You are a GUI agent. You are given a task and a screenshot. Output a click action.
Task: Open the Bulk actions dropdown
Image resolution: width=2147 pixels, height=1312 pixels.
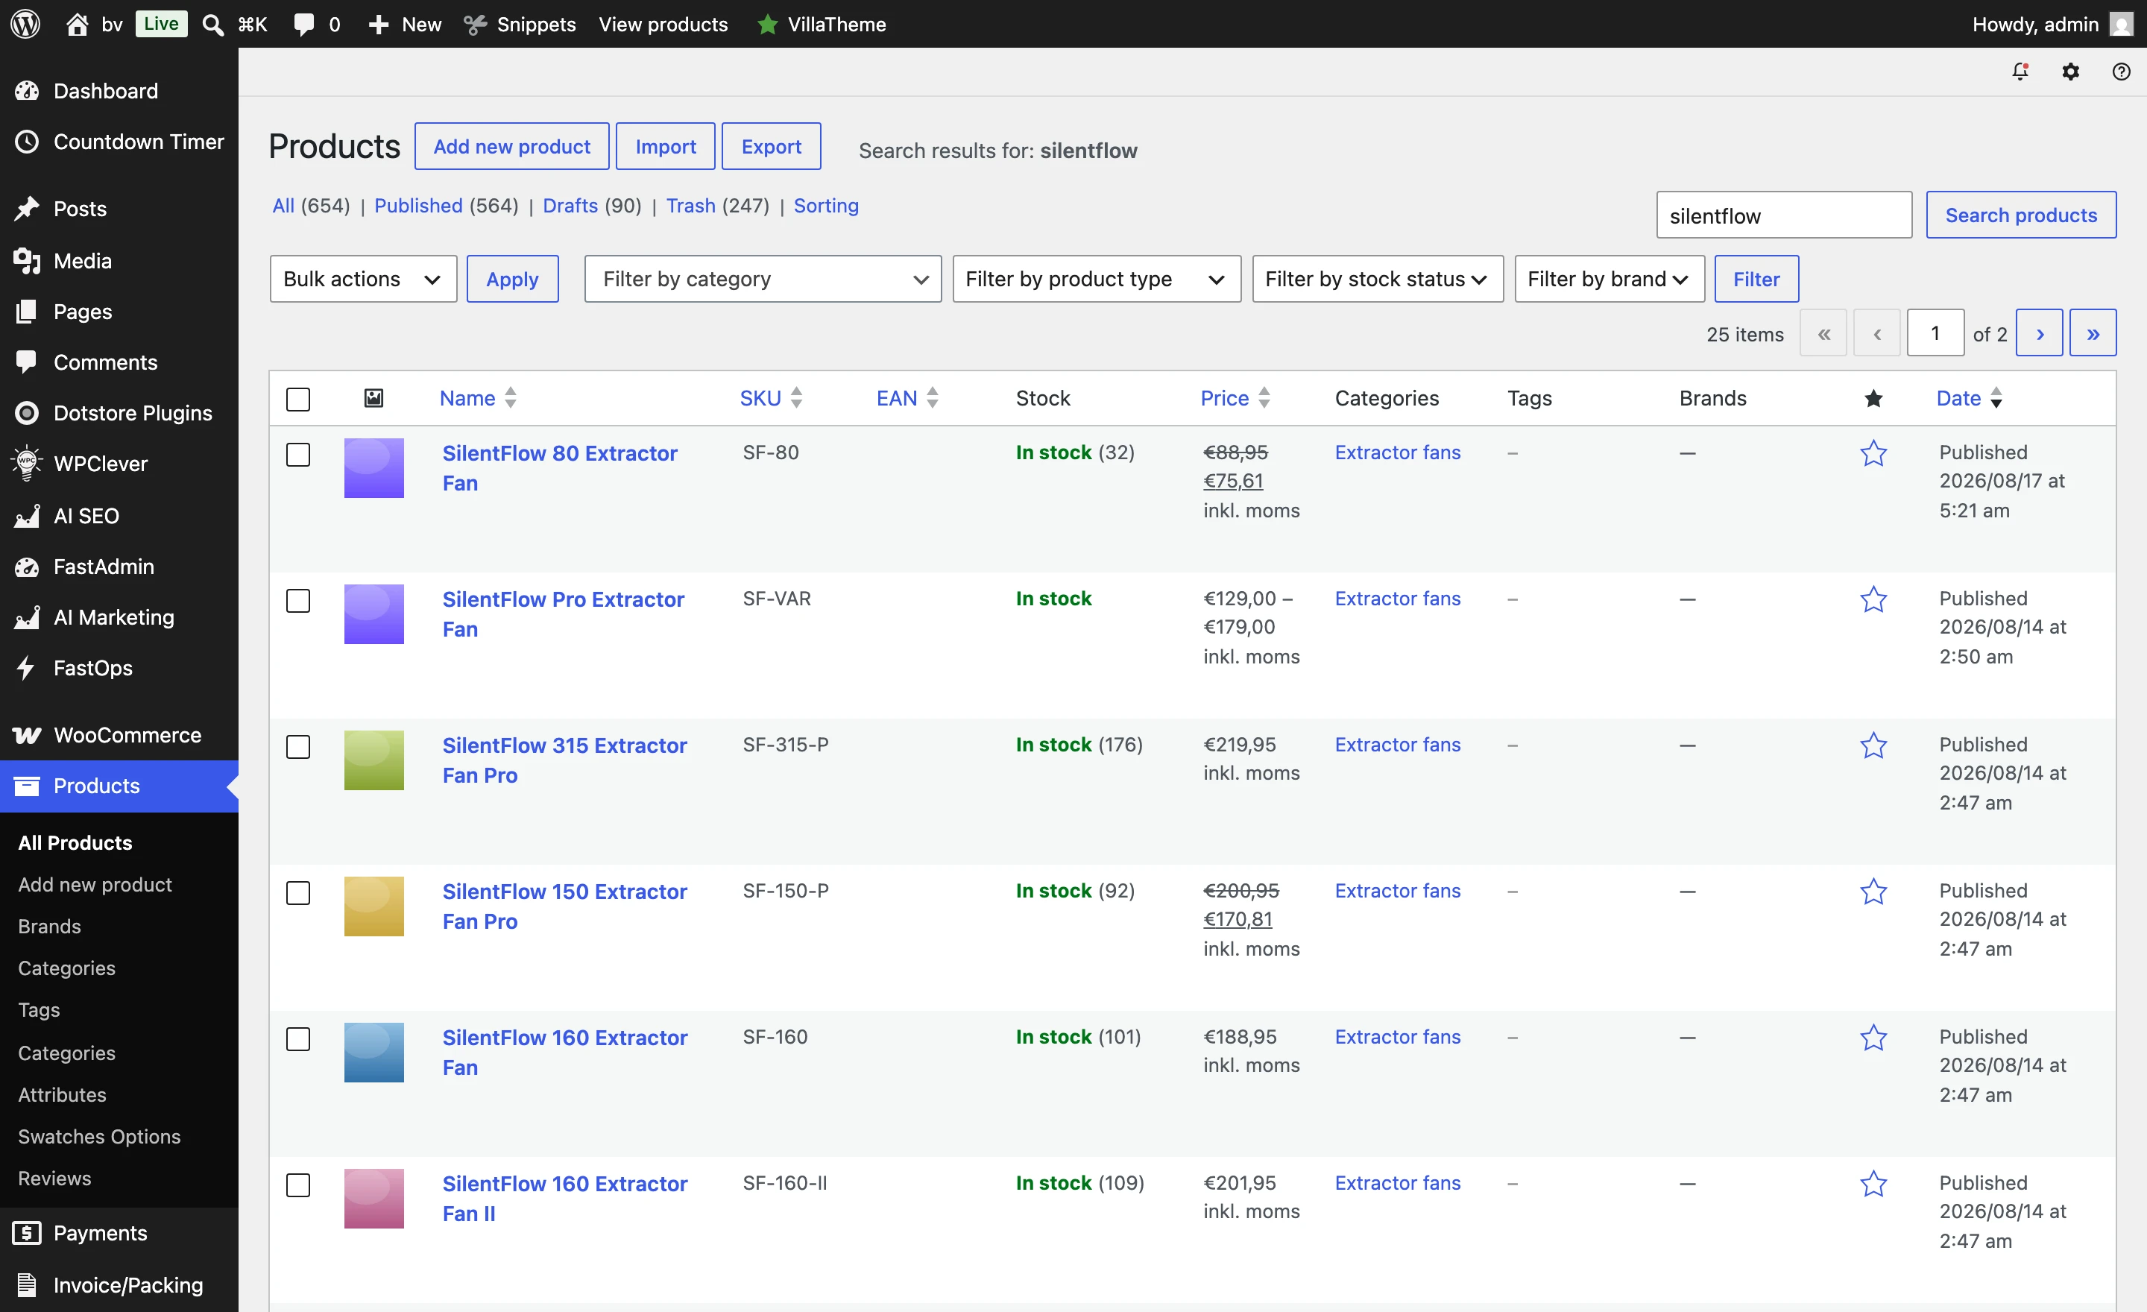click(363, 279)
